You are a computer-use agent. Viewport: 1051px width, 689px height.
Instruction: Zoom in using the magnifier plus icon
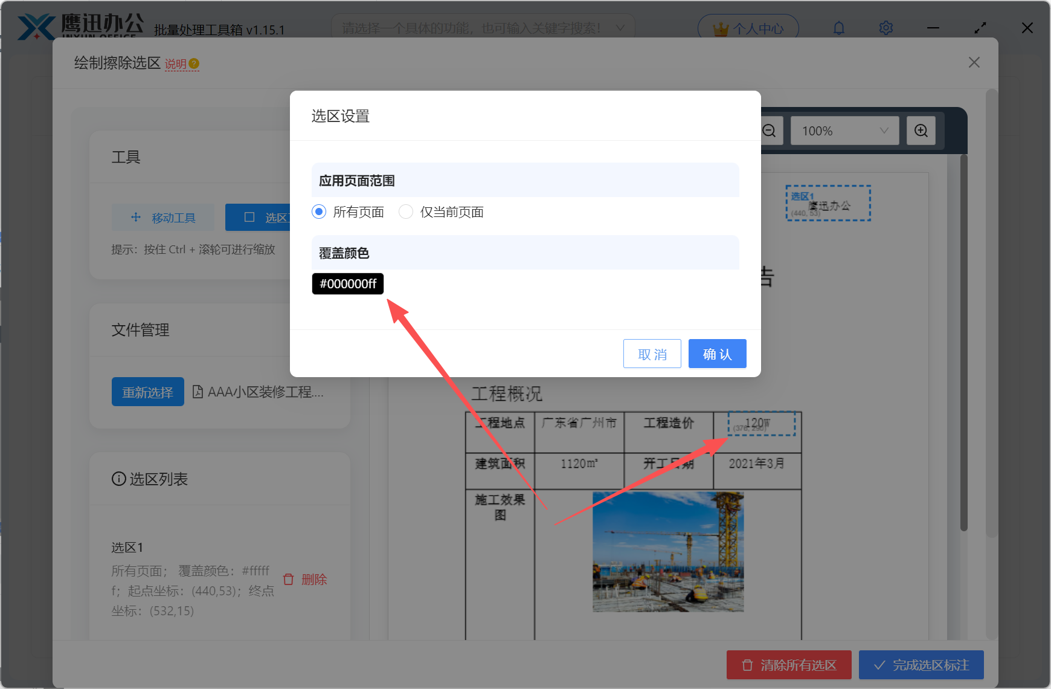921,130
